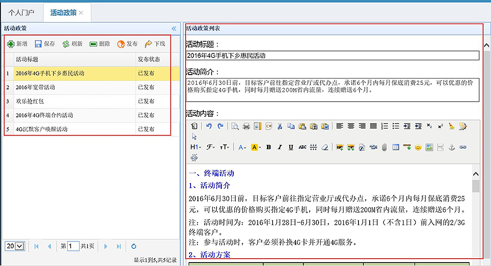This screenshot has width=491, height=266.
Task: Click the 活动标题 input field
Action: [332, 56]
